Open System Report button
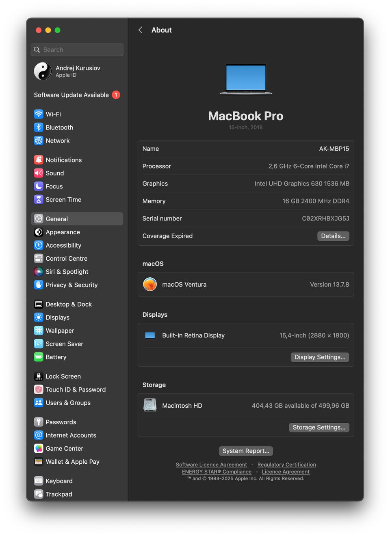 (246, 451)
